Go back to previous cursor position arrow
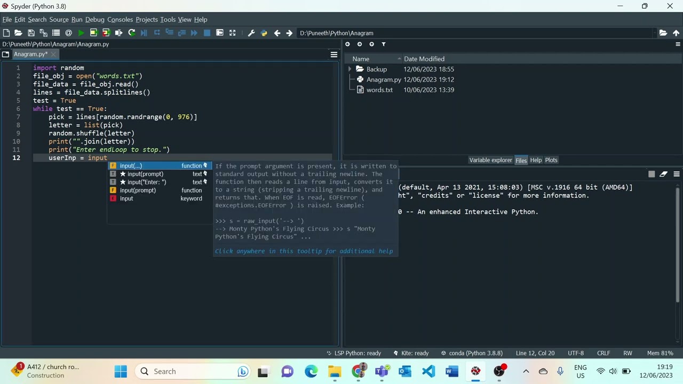This screenshot has height=384, width=683. pyautogui.click(x=277, y=33)
